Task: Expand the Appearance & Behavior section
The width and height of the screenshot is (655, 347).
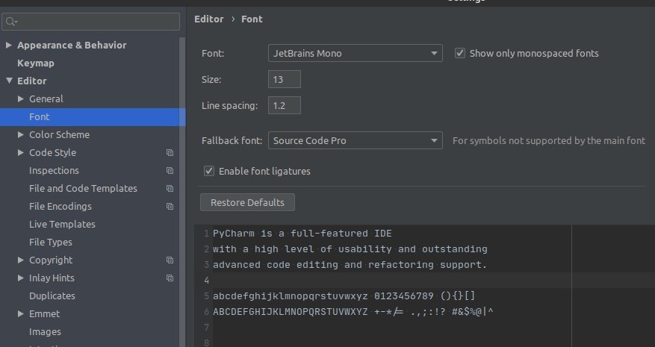Action: click(x=9, y=46)
